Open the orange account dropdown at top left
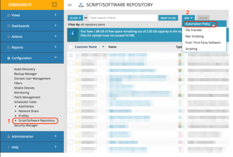This screenshot has height=157, width=233. [54, 5]
